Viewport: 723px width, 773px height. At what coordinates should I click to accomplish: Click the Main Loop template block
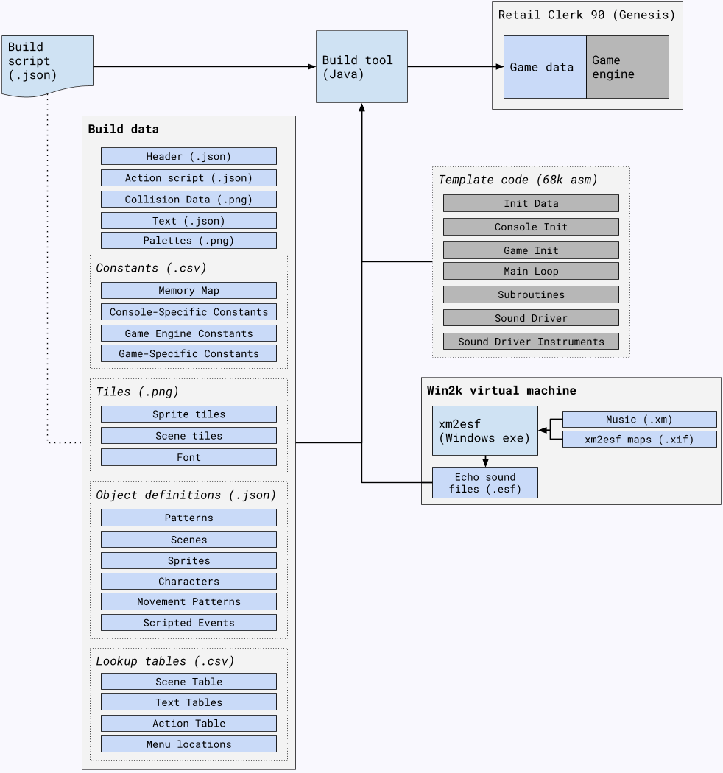click(x=531, y=270)
